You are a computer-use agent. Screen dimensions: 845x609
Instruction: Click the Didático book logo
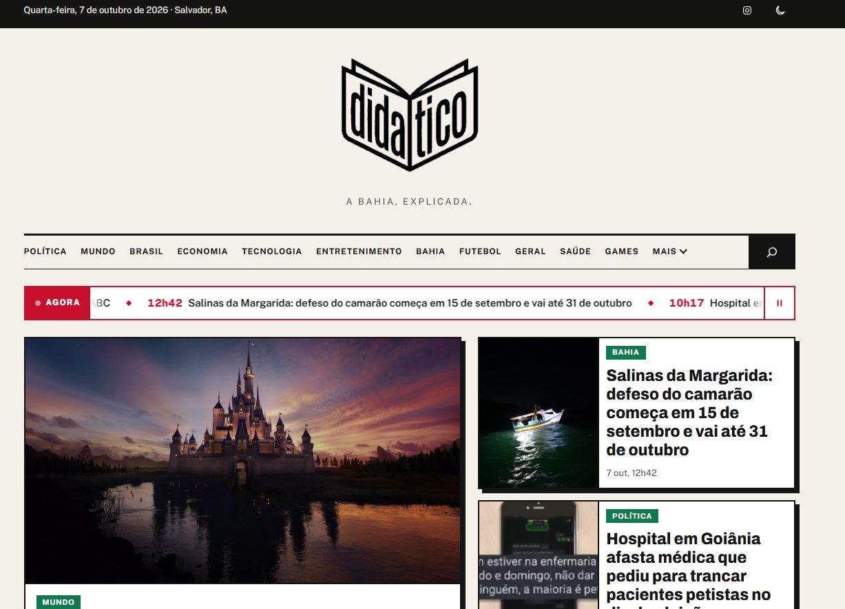410,115
